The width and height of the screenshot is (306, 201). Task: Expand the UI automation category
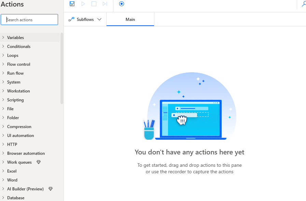pyautogui.click(x=20, y=136)
